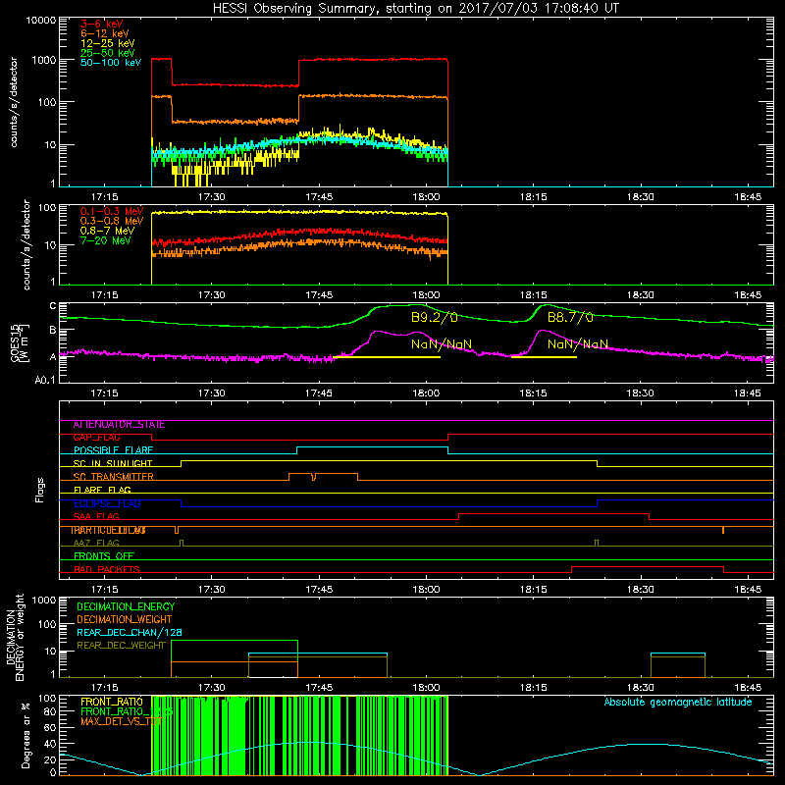Image resolution: width=785 pixels, height=785 pixels.
Task: Click 18:30 time tick under the decimation panel
Action: point(641,688)
